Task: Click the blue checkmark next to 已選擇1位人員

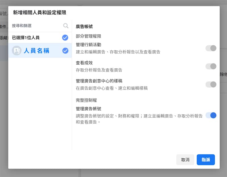Action: click(65, 37)
